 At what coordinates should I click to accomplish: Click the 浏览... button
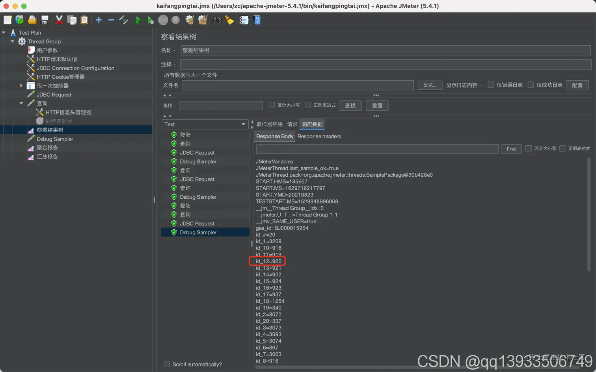[430, 85]
